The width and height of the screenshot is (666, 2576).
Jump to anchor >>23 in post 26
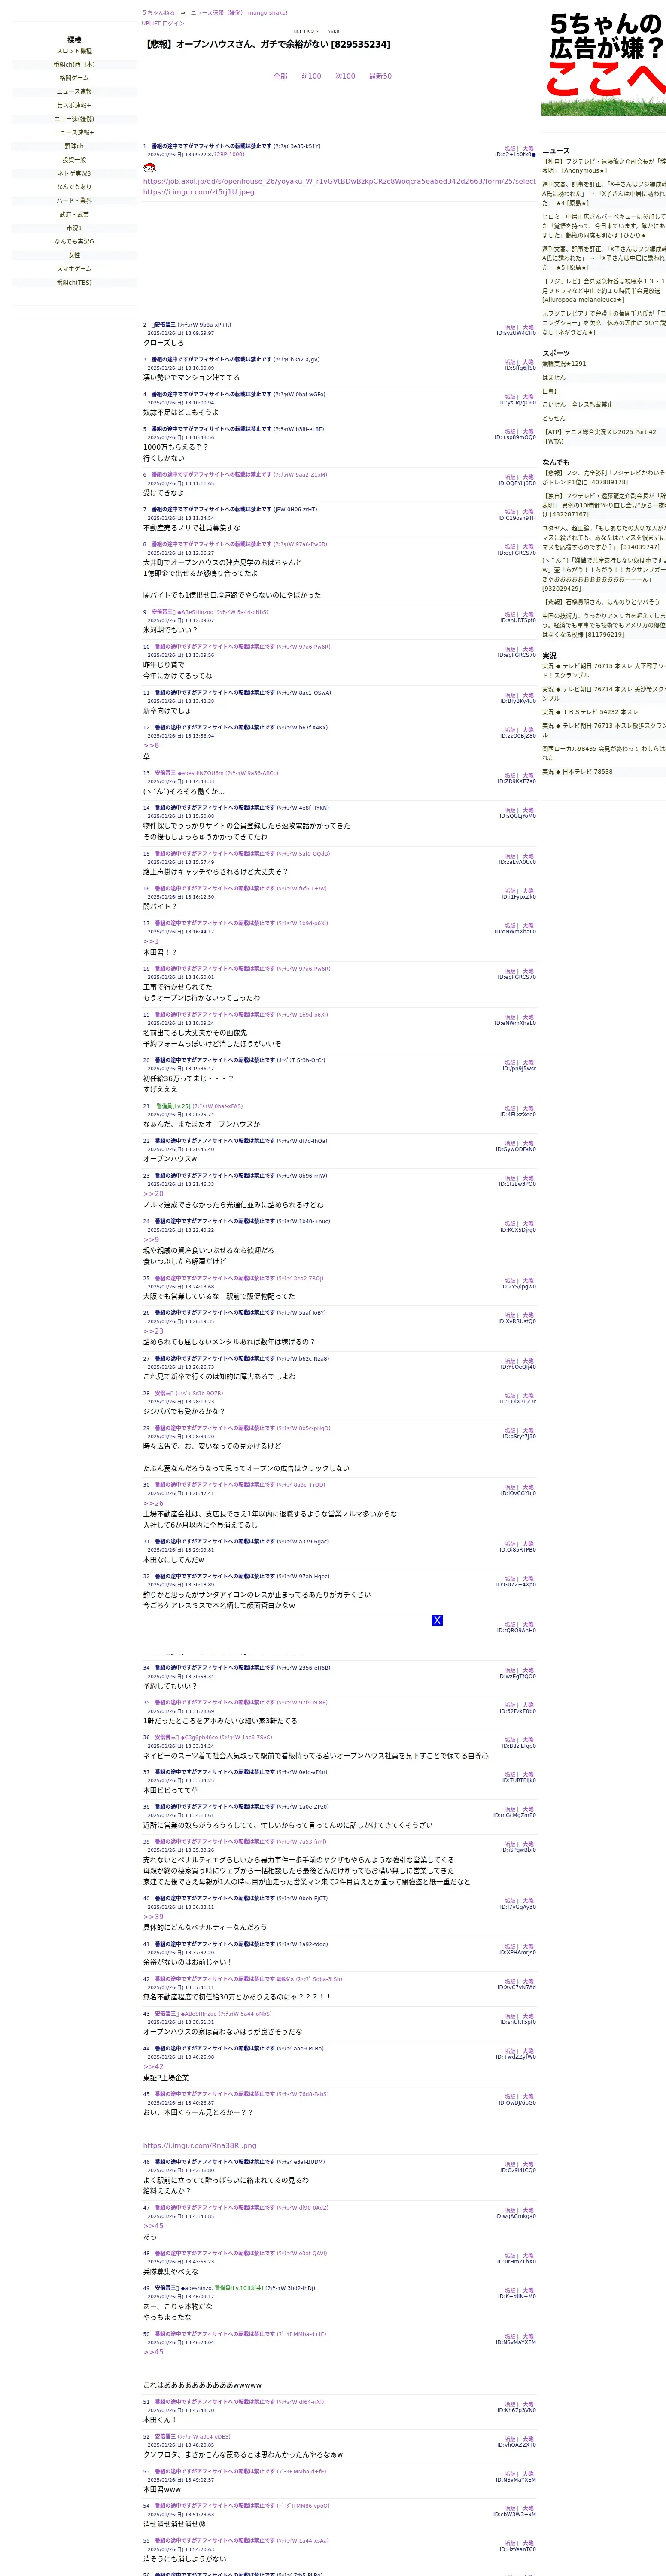click(153, 1331)
